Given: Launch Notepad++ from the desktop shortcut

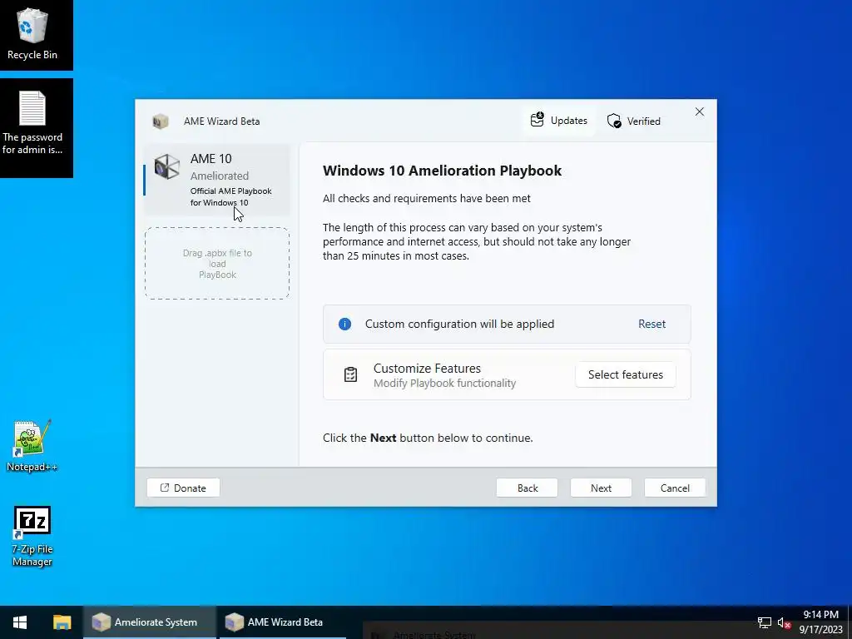Looking at the screenshot, I should [x=32, y=446].
